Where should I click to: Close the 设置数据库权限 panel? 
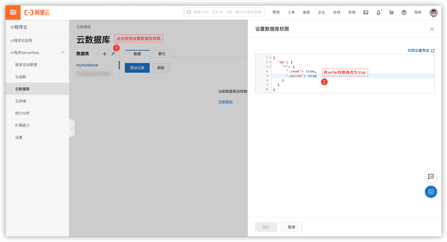point(432,29)
